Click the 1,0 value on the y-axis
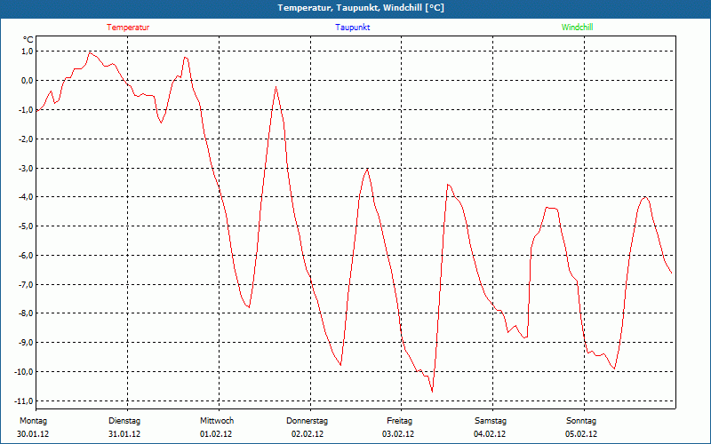Screen dimensions: 711x444 click(27, 52)
